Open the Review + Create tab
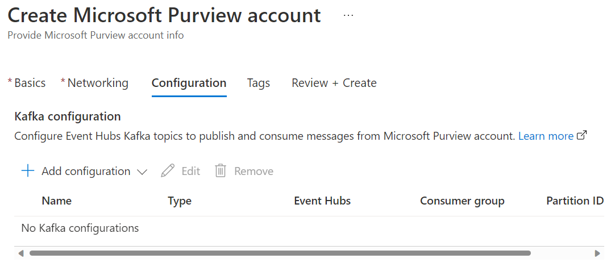Viewport: 615px width, 271px height. (x=334, y=83)
